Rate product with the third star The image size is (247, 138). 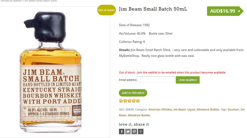tap(129, 100)
